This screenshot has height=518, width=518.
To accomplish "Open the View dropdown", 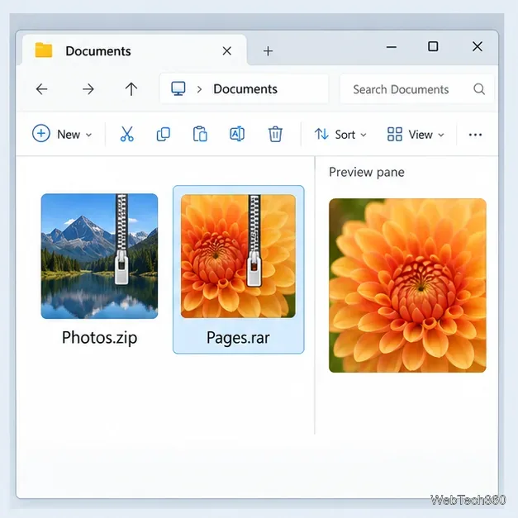I will (x=416, y=135).
